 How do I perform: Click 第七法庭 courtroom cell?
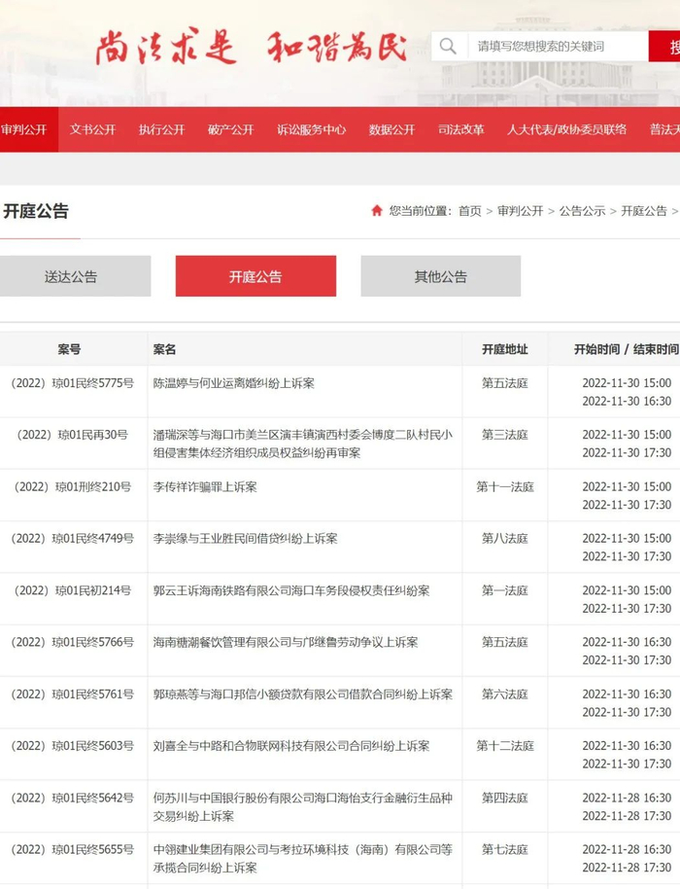[505, 850]
